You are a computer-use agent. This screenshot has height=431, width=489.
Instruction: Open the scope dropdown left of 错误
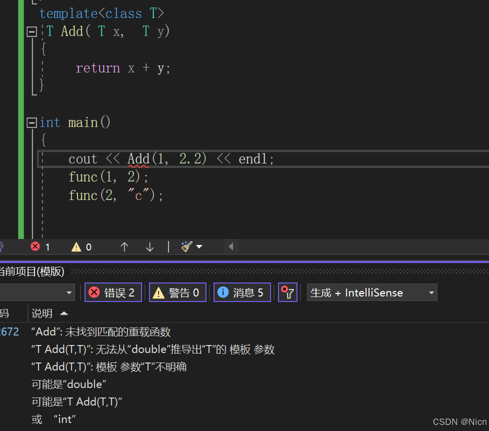pos(37,292)
